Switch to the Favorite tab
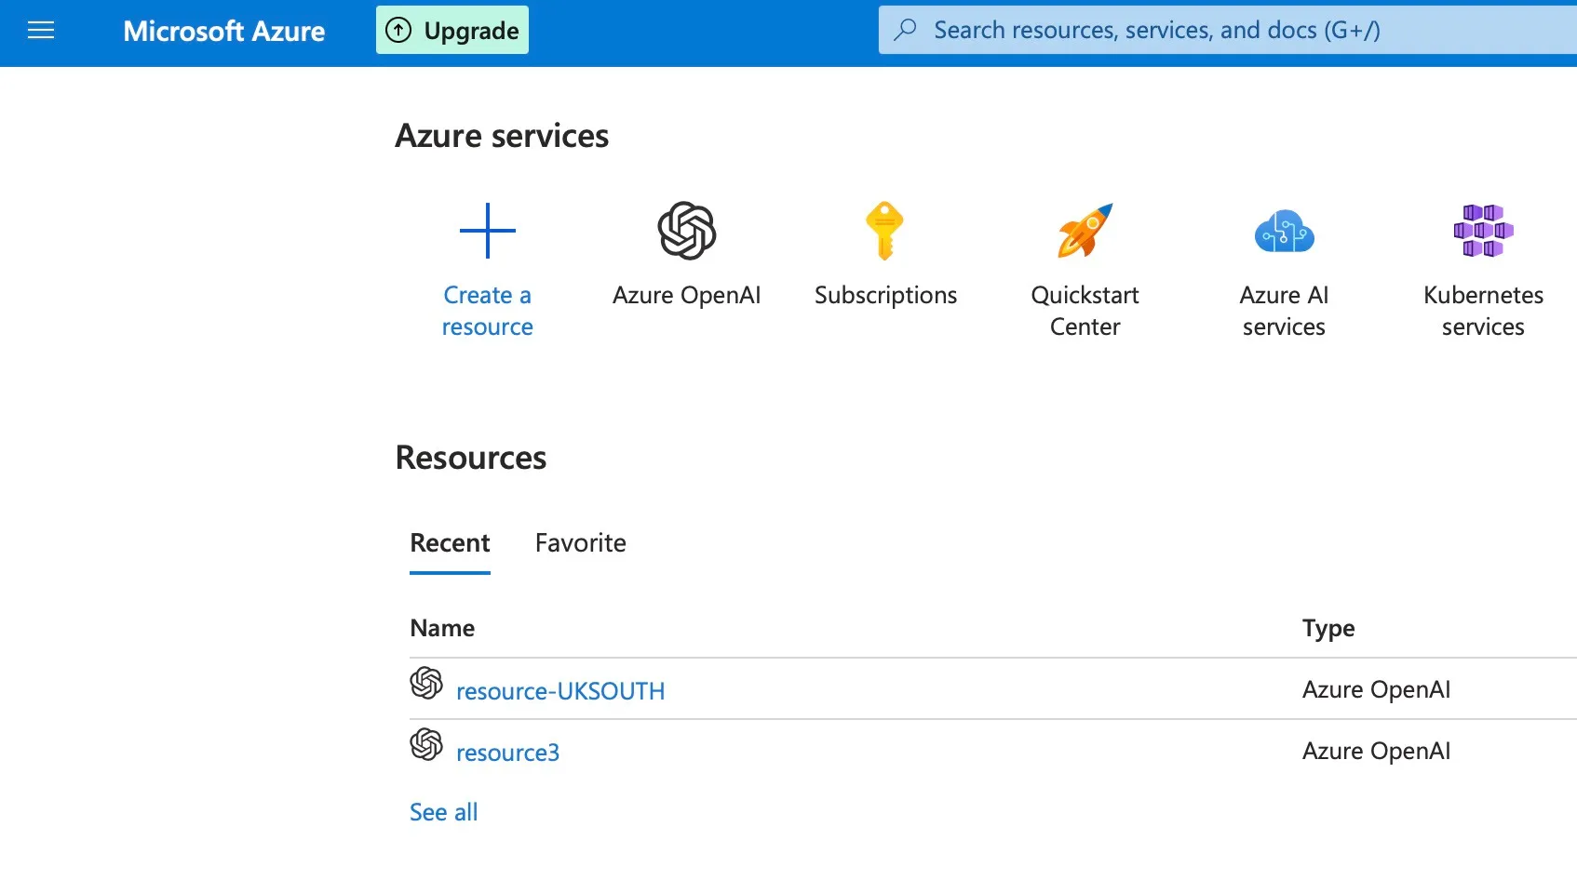Screen dimensions: 1577x880 [x=580, y=543]
